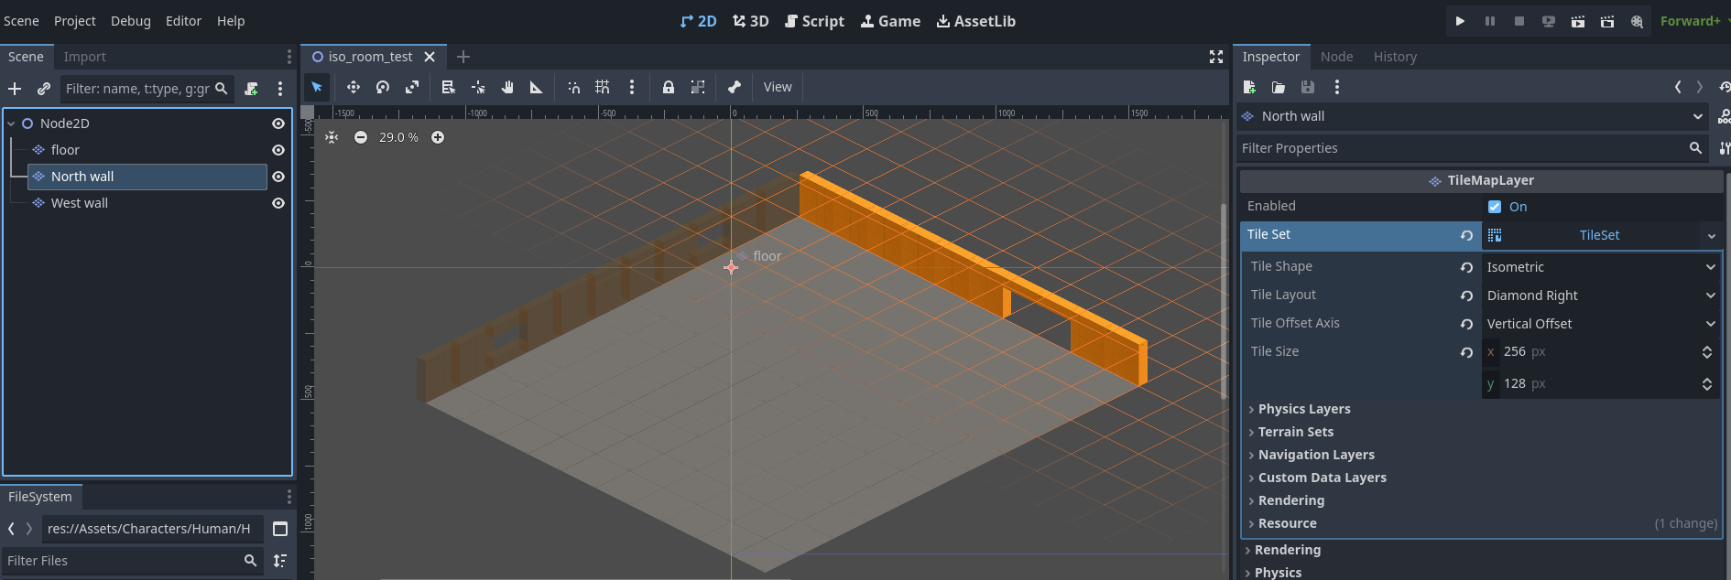Open the Tile Layout Diamond Right dropdown
This screenshot has width=1731, height=580.
click(1599, 295)
